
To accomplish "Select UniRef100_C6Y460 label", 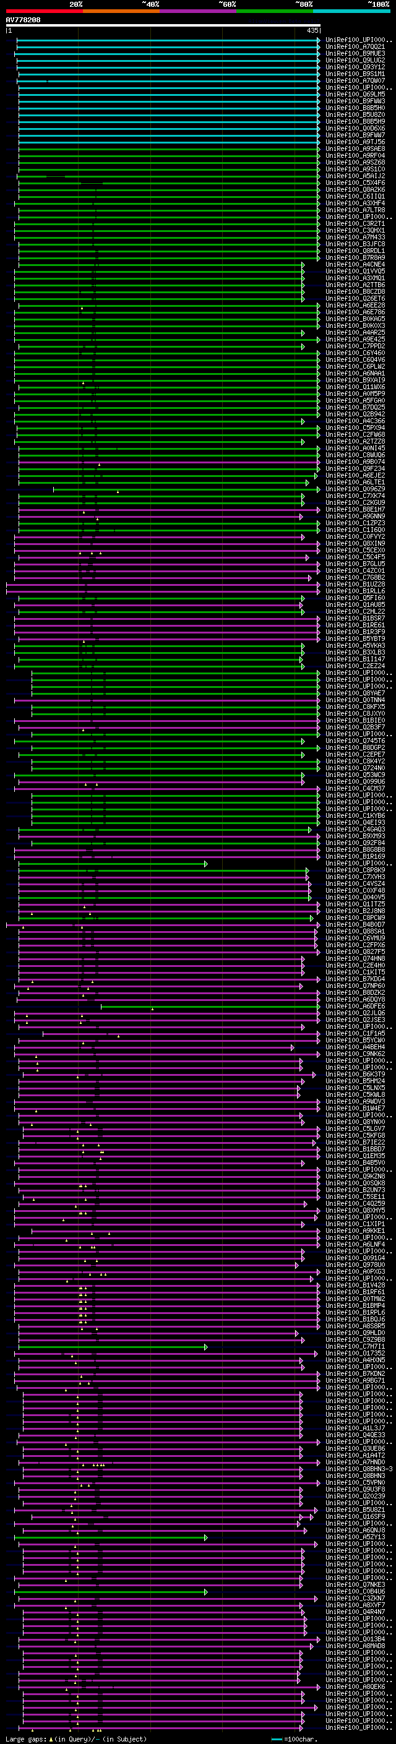I will (355, 353).
